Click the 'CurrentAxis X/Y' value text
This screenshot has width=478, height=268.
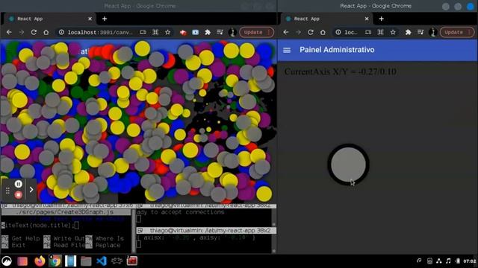pos(341,71)
